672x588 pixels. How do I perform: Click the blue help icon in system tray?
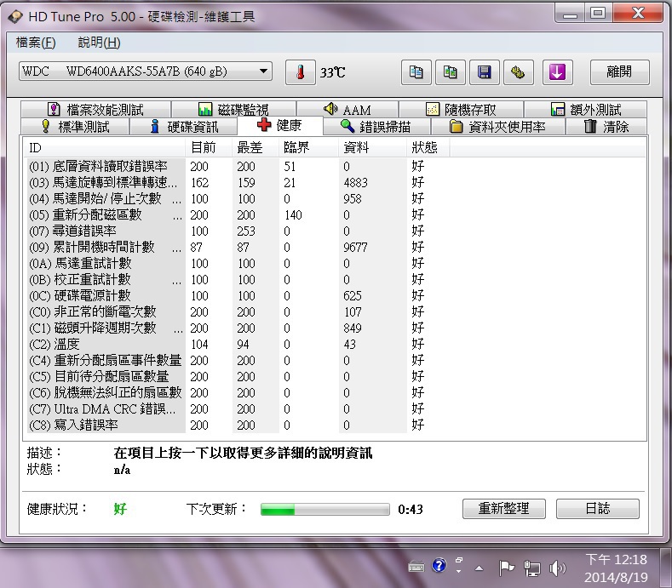point(439,566)
